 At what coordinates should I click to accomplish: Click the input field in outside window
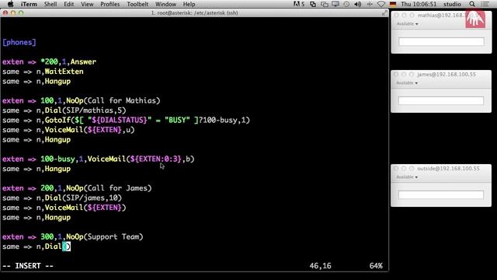click(x=441, y=195)
